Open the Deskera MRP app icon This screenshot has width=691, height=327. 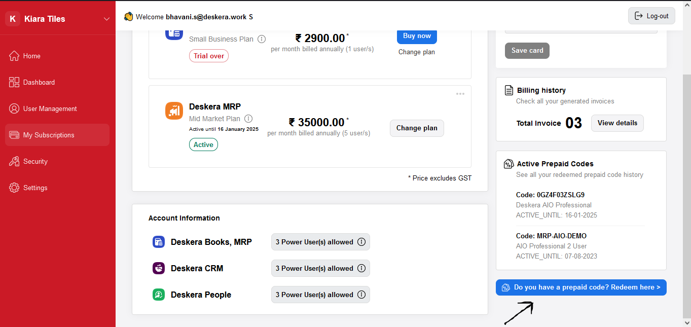pyautogui.click(x=174, y=111)
